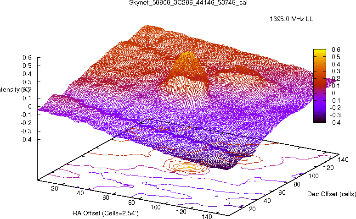Click the 0.3 tick on the intensity axis
356x219 pixels.
27,82
